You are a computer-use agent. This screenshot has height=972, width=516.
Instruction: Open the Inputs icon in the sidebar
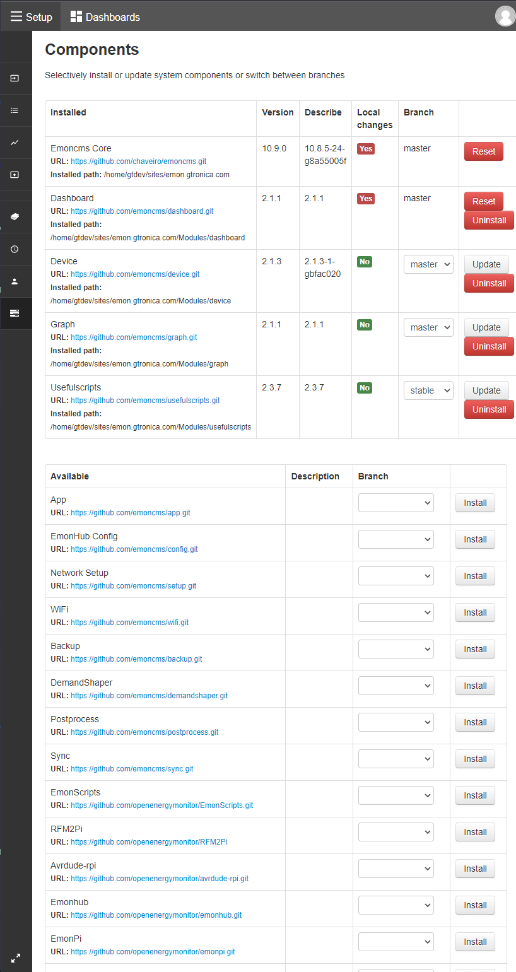click(x=15, y=78)
